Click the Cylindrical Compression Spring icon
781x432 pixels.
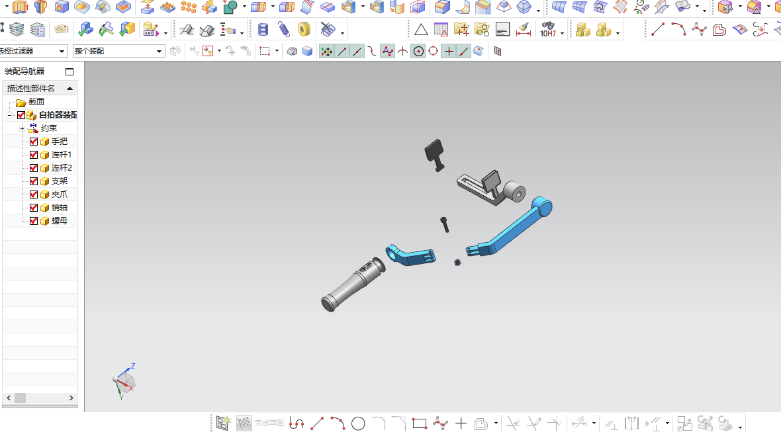(263, 29)
